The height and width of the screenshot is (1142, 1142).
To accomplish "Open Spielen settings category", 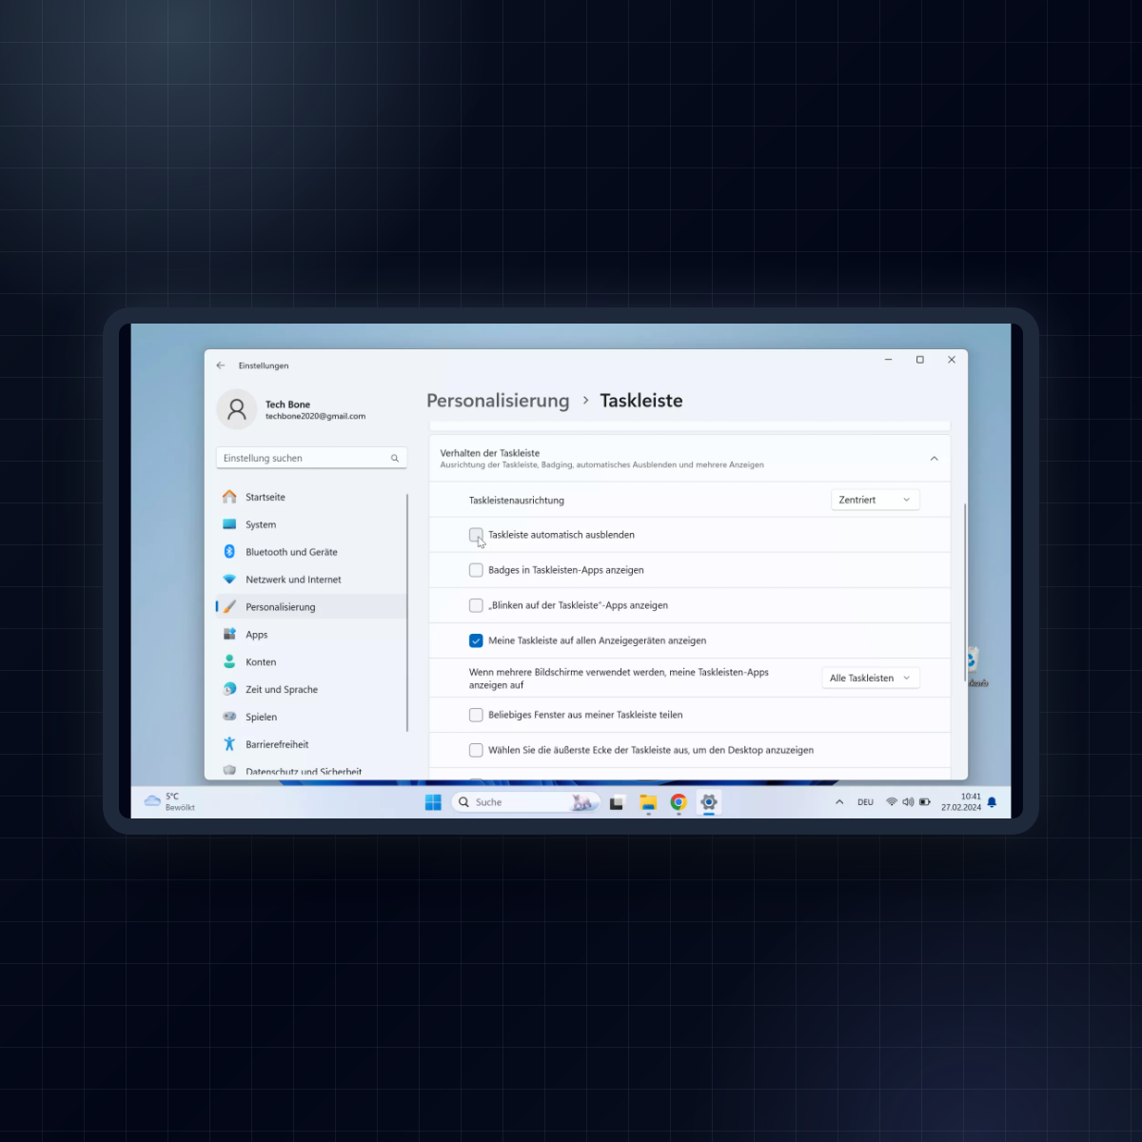I will 311,718.
